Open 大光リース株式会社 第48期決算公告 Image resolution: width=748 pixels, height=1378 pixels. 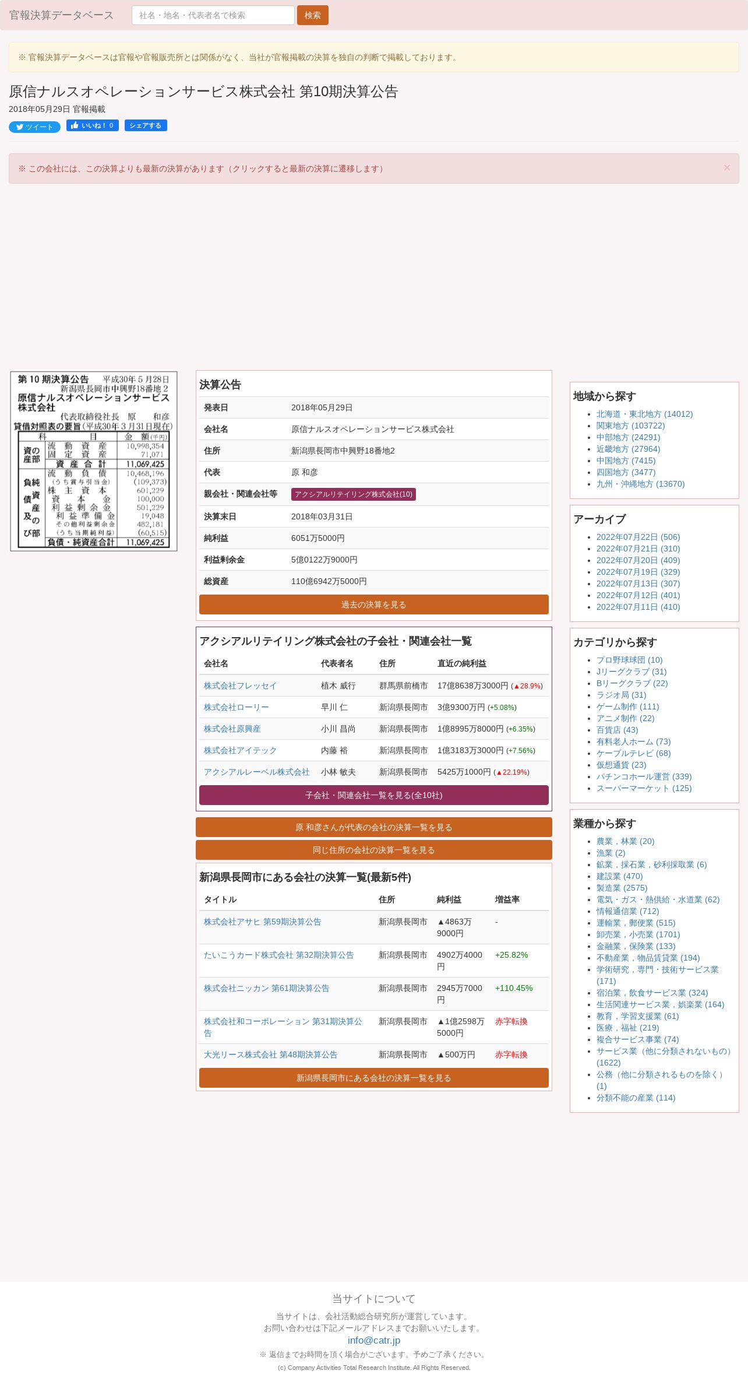tap(270, 1054)
